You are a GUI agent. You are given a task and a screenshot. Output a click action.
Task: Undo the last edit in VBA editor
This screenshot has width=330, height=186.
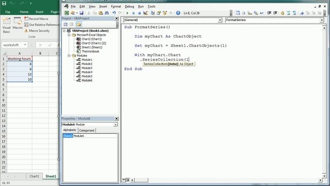tap(114, 13)
